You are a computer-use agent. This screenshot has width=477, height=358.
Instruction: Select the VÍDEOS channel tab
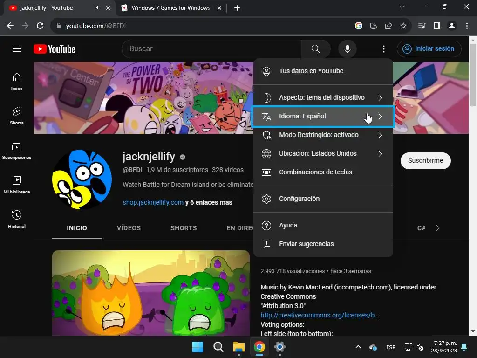[129, 228]
